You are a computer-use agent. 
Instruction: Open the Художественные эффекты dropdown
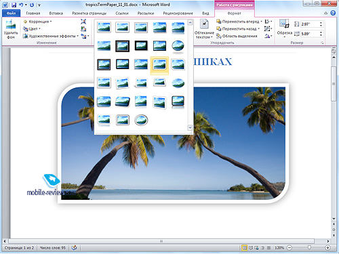coord(51,36)
